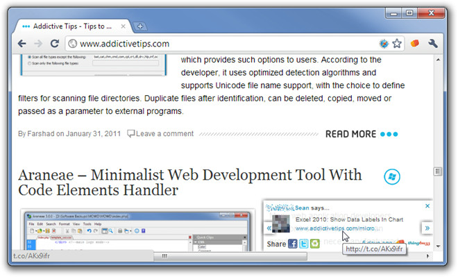
Task: Open the Araneae article headline
Action: coord(190,183)
